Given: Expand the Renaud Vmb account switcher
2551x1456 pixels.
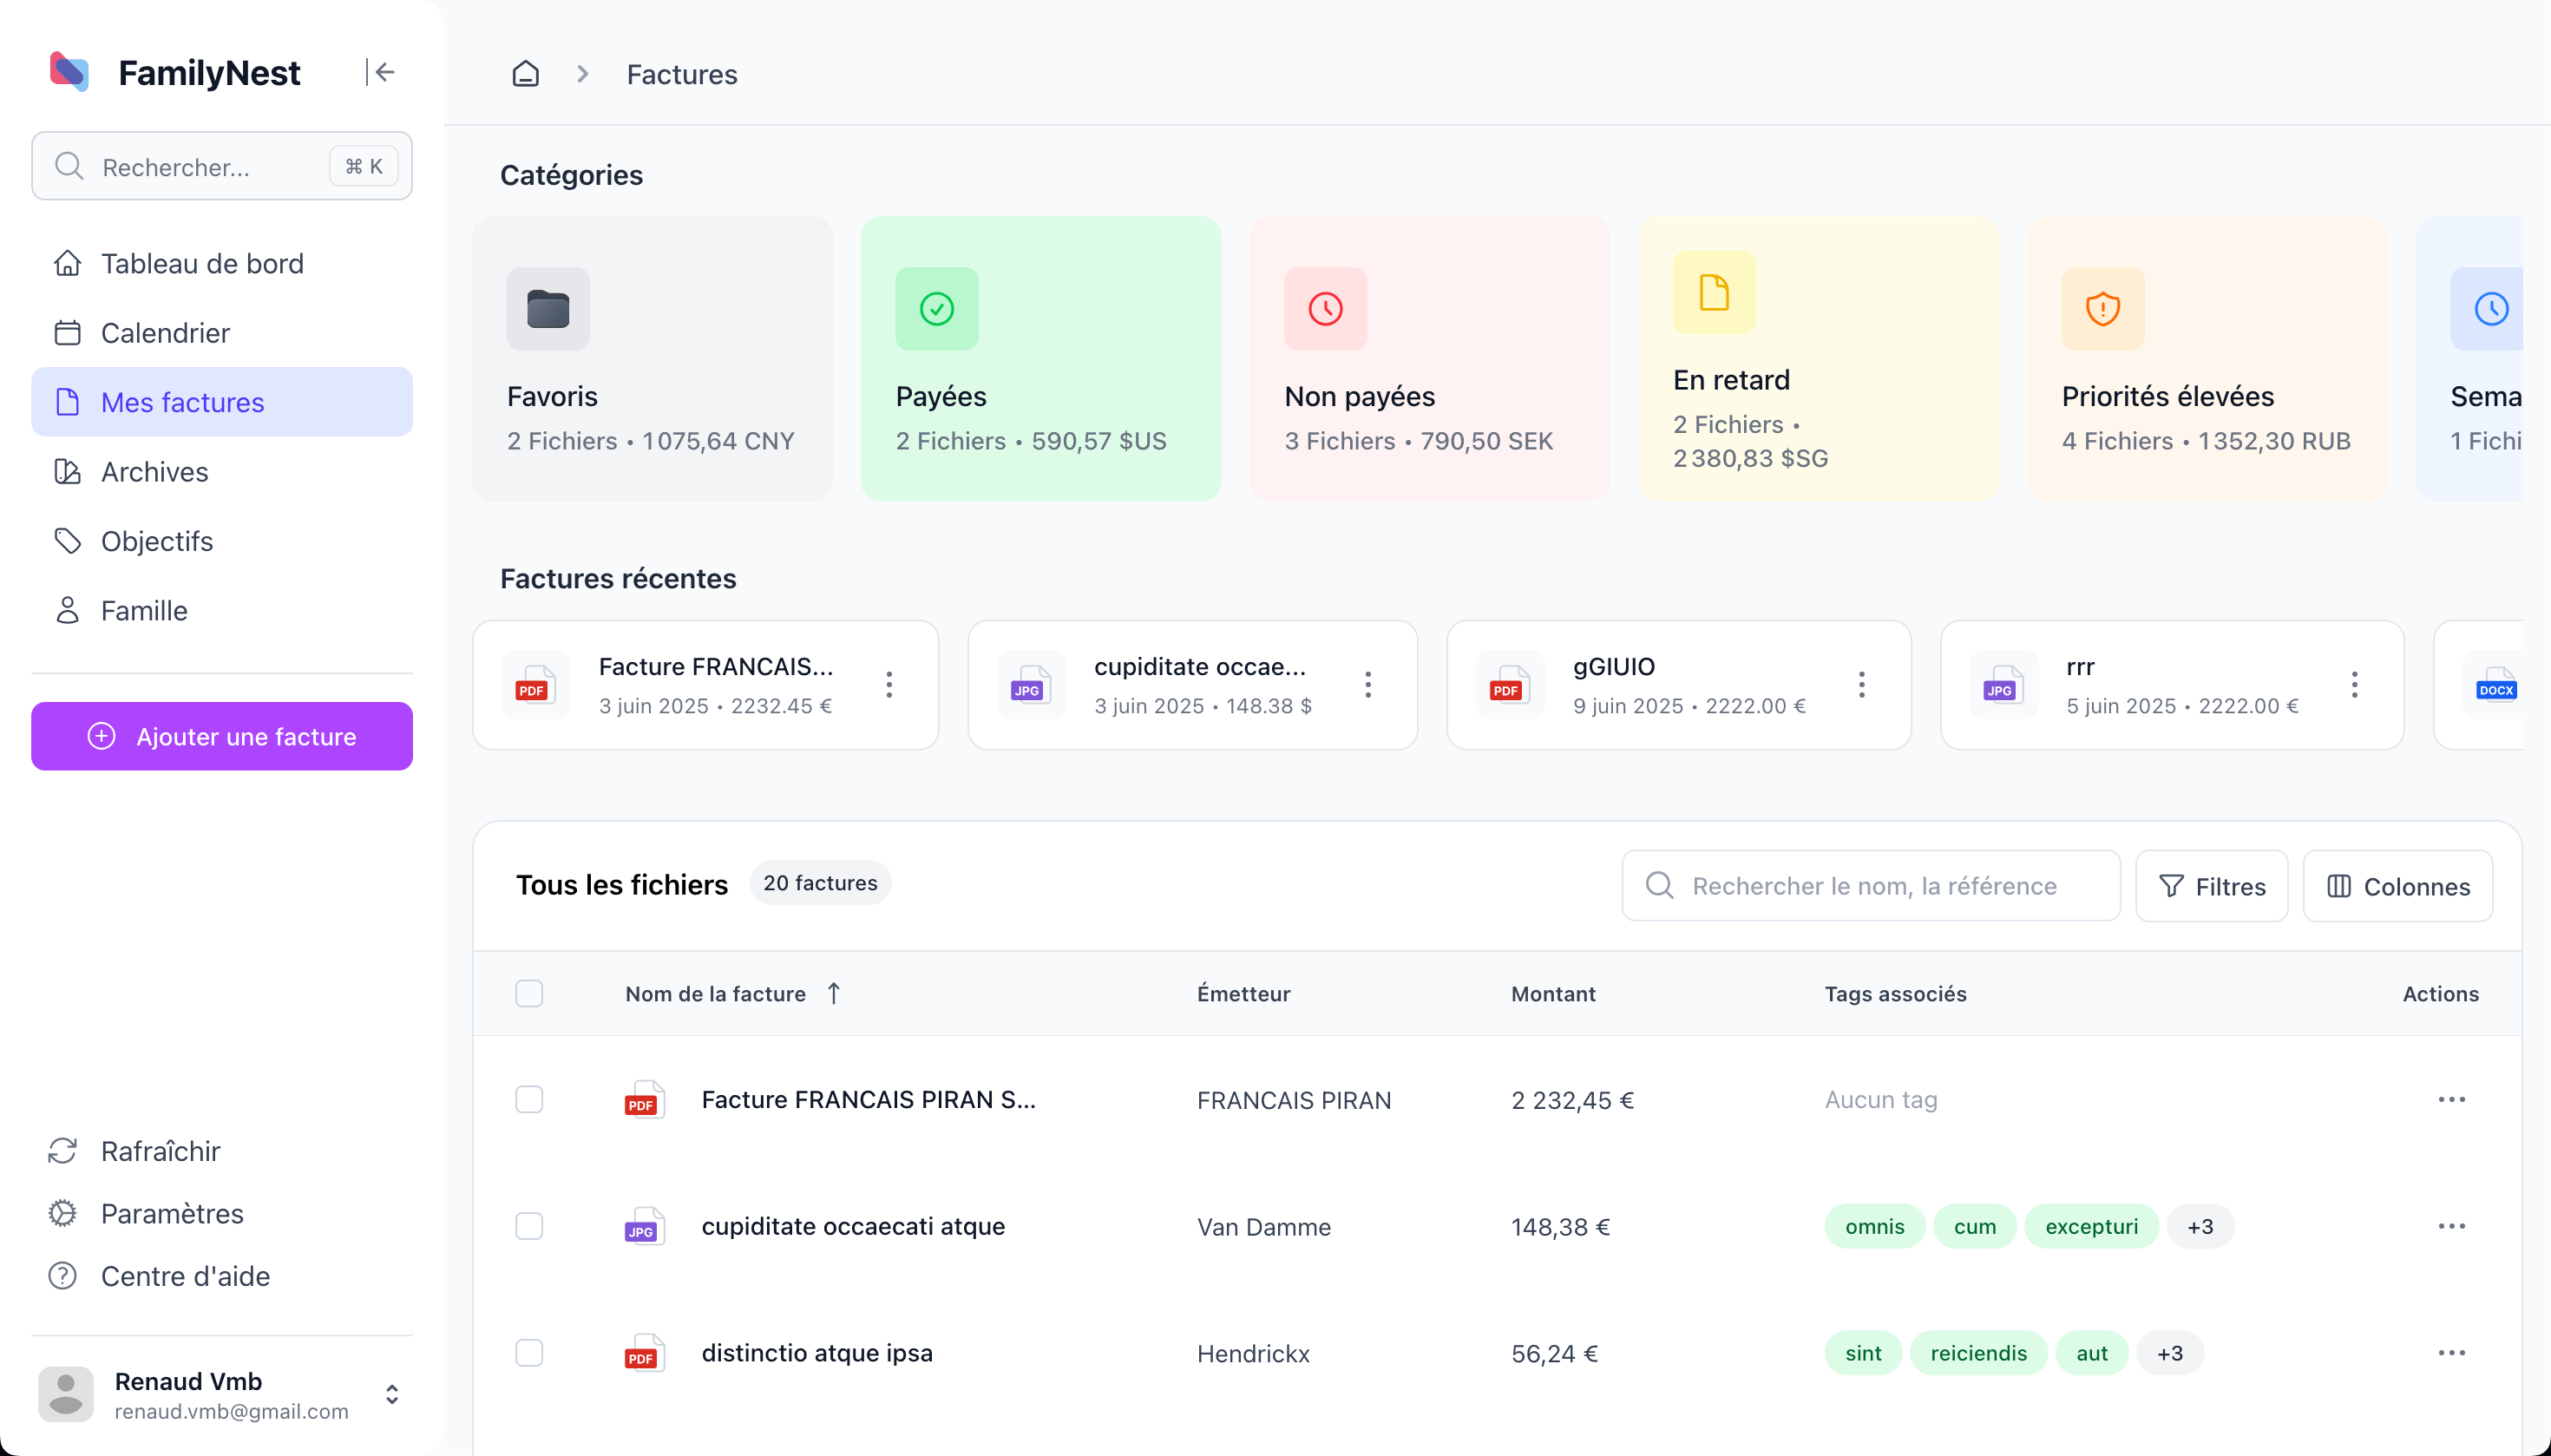Looking at the screenshot, I should 392,1394.
